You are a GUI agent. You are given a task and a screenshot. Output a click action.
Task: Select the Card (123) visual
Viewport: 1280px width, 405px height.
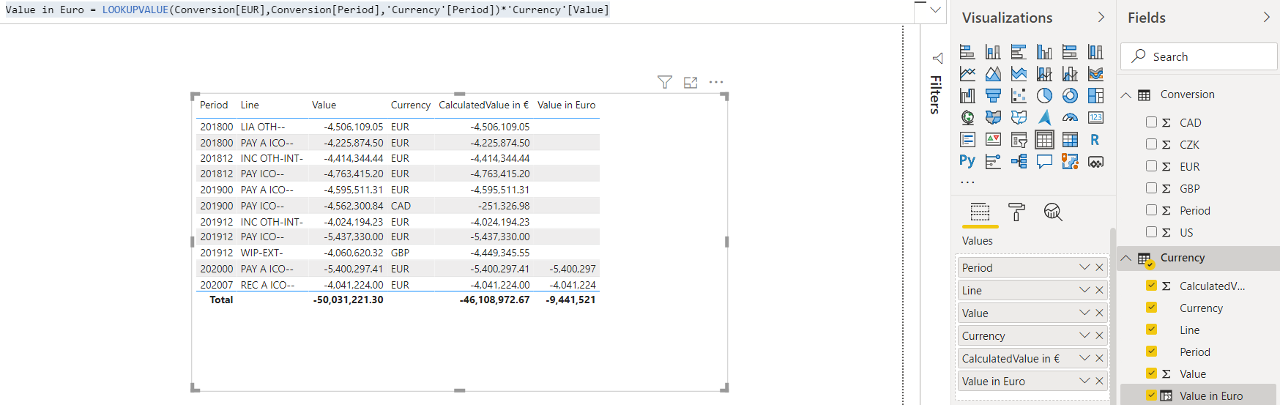1095,118
